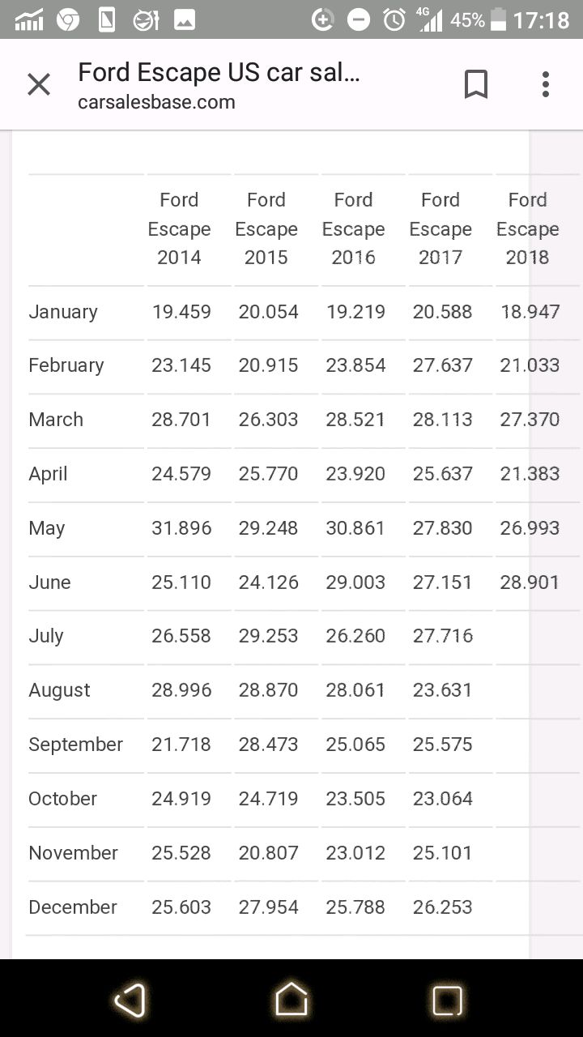Tap the June 2018 value 28.901
583x1037 pixels.
530,583
